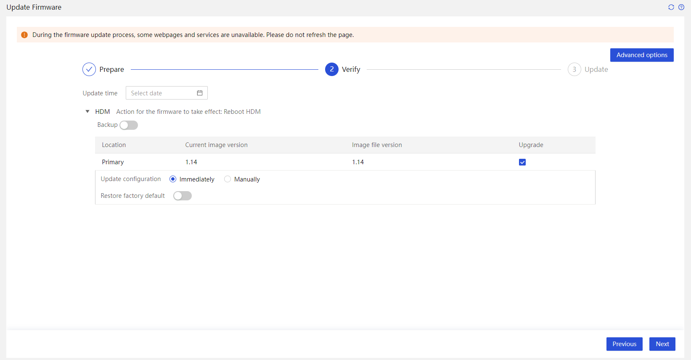Click the Backup label text

click(x=108, y=125)
